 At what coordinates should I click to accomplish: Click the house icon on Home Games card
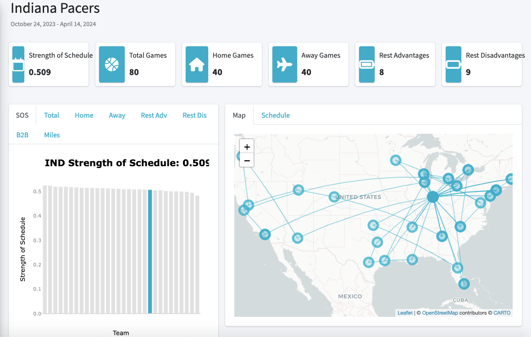197,64
